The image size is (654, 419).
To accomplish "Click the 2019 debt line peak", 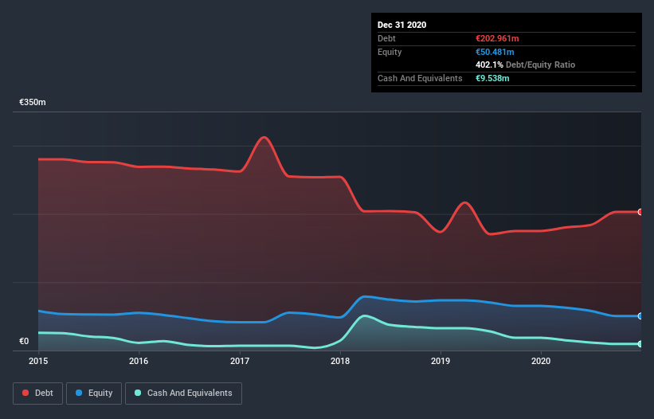I will pos(465,203).
